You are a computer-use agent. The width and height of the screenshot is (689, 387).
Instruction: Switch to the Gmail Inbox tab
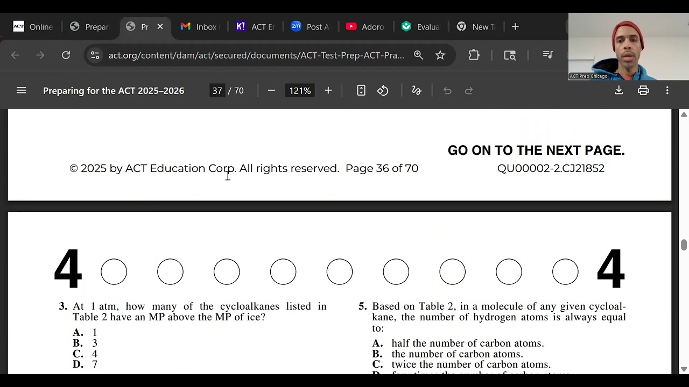coord(199,27)
